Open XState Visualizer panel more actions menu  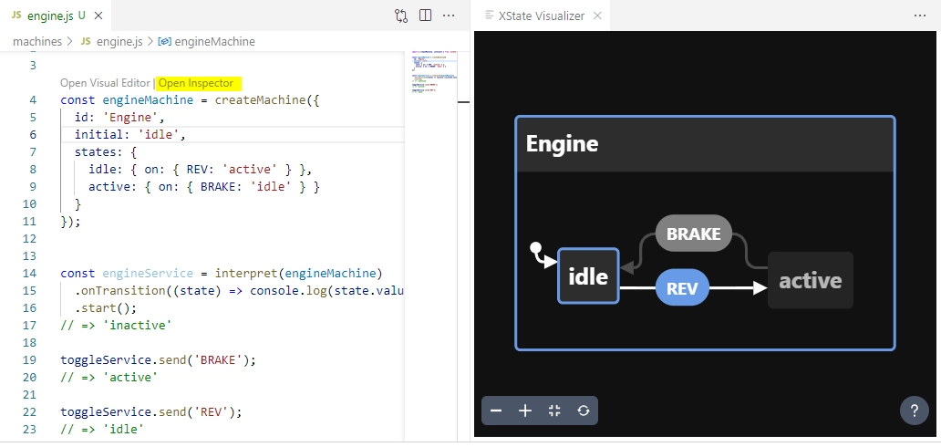click(920, 16)
